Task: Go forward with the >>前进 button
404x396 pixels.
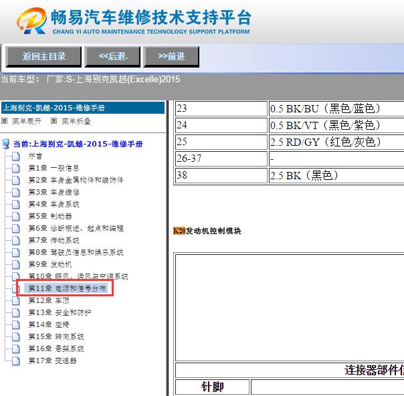Action: pos(171,57)
